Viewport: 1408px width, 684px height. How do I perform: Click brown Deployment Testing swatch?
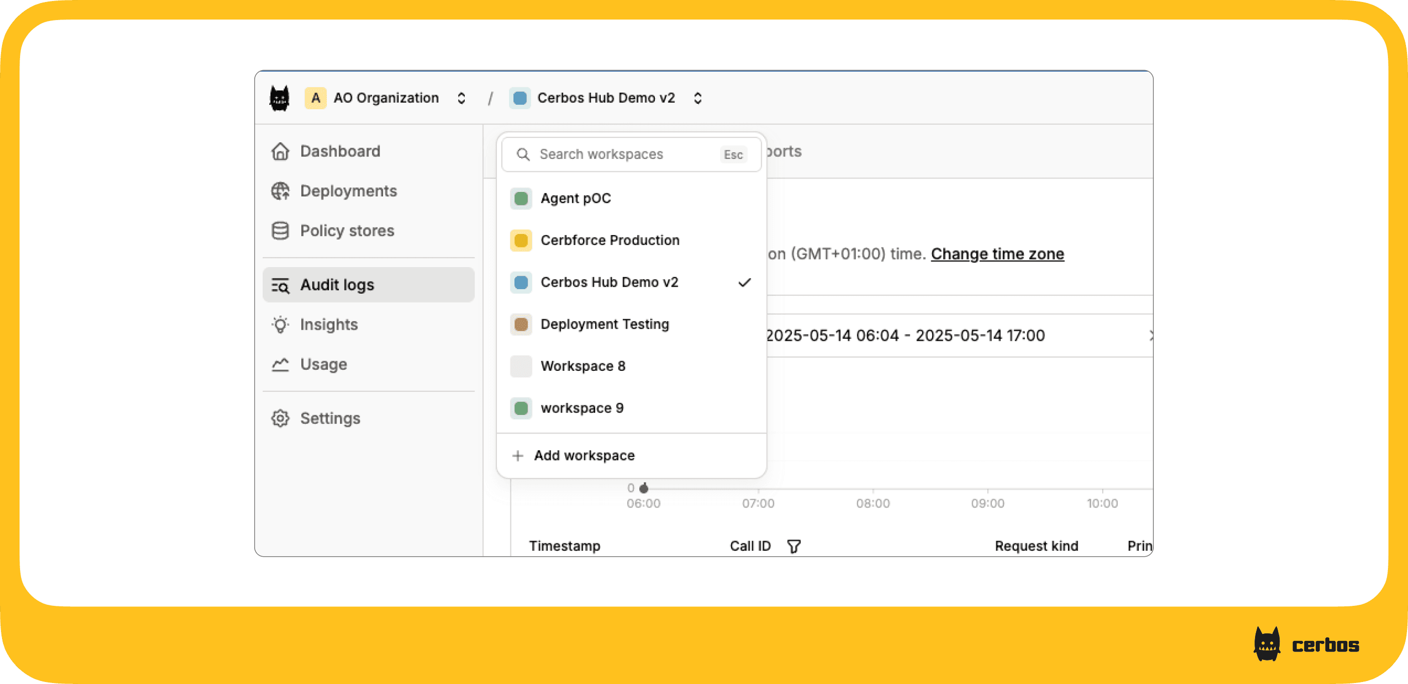(x=521, y=325)
